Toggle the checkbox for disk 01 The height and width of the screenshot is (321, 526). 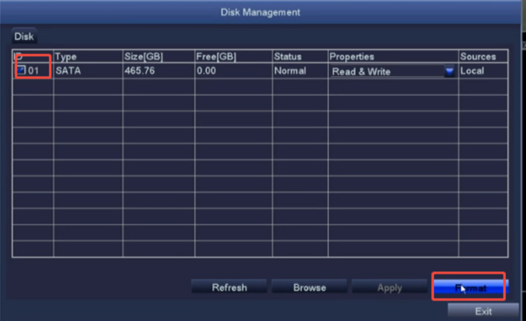pyautogui.click(x=21, y=71)
